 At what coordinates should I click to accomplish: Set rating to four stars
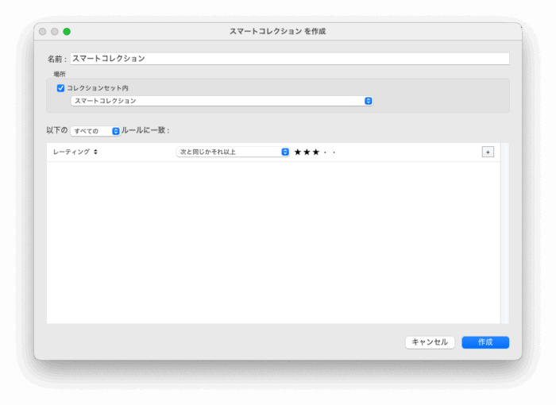(326, 152)
